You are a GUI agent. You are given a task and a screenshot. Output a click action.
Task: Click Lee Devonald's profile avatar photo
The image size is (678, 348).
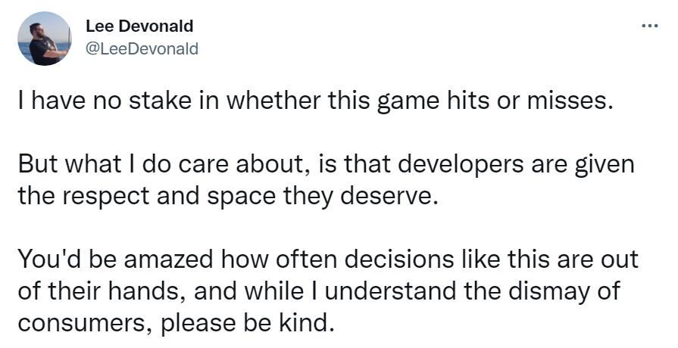[45, 39]
